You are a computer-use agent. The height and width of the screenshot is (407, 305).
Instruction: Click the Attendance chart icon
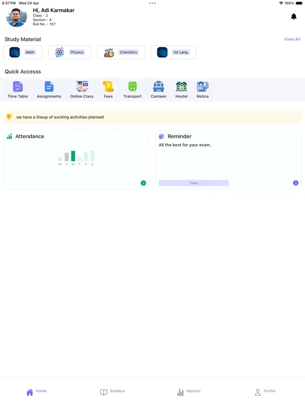point(10,136)
